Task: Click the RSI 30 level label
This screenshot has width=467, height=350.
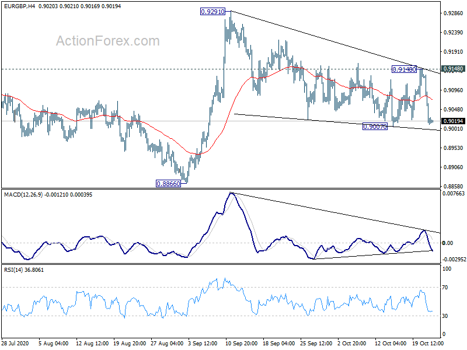Action: tap(445, 316)
